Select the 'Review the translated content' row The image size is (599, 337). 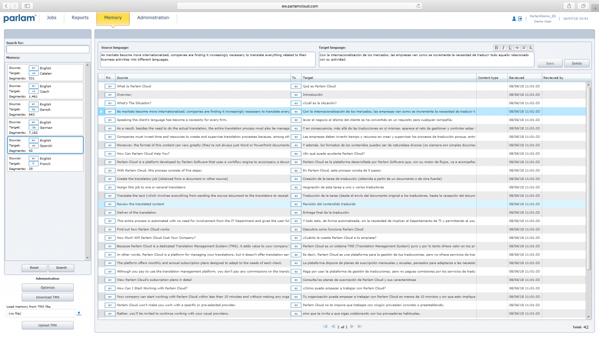[x=342, y=204]
